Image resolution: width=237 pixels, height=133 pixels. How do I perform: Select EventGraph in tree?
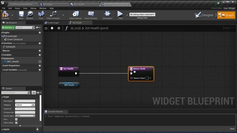pyautogui.click(x=11, y=36)
